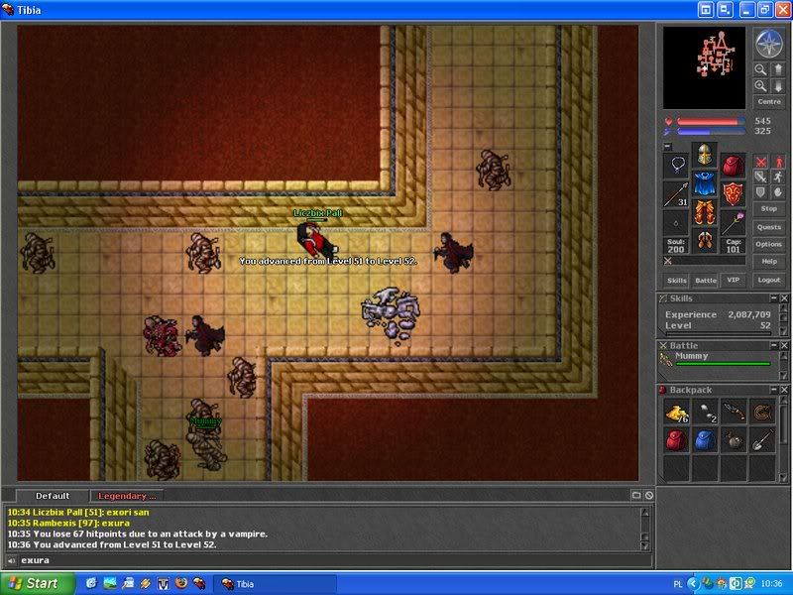Switch to the Default chat tab

point(53,496)
